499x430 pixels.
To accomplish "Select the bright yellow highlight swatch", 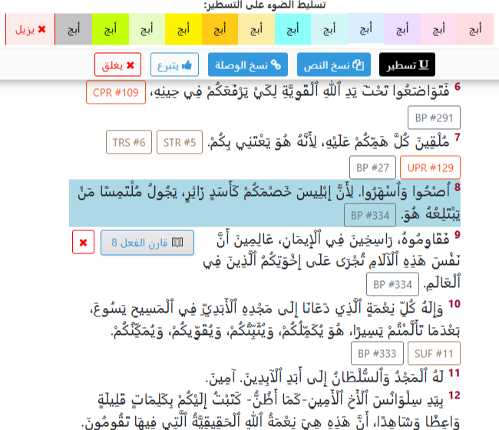I will (x=183, y=29).
